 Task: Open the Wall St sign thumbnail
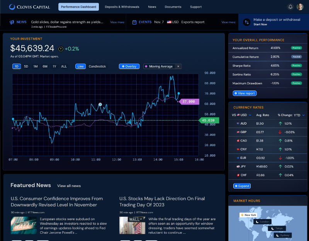[x=24, y=225]
